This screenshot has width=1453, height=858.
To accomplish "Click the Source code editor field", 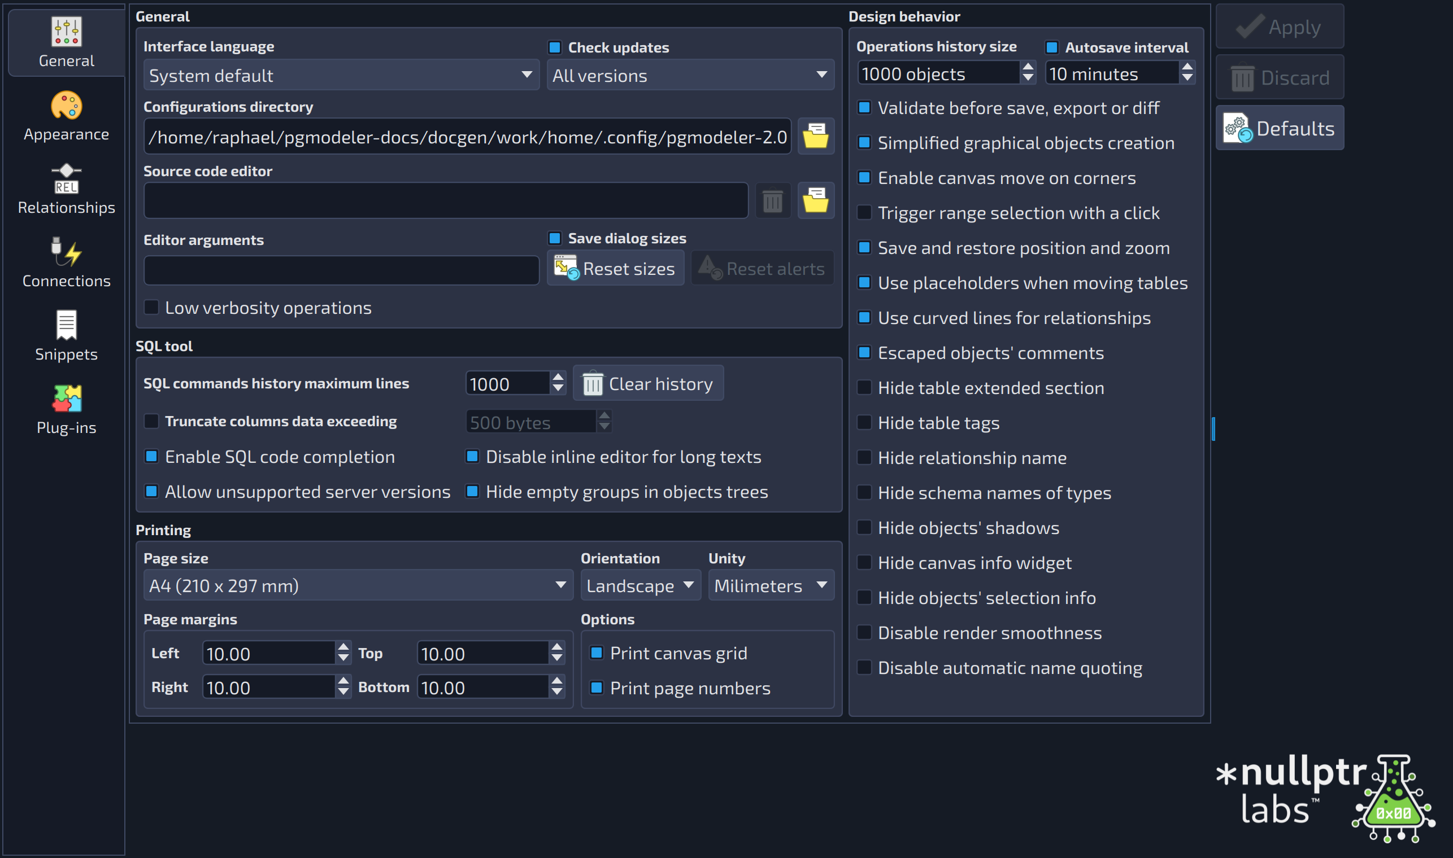I will 446,200.
